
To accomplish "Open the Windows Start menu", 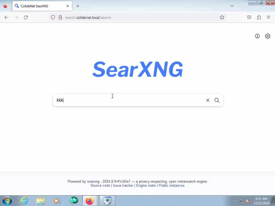I will tap(7, 201).
